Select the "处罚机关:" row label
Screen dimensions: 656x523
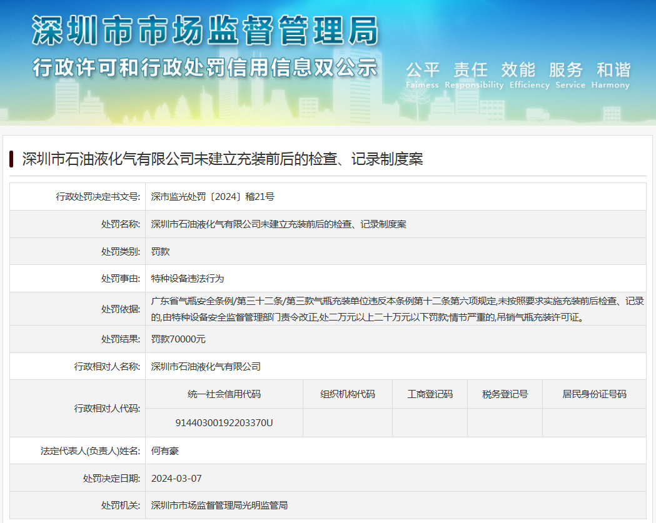[121, 506]
